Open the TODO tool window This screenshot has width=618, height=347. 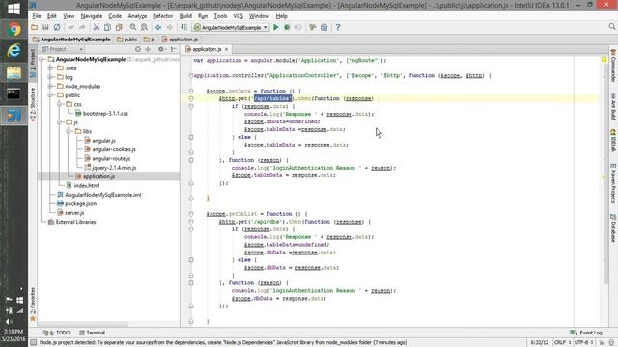pos(56,333)
